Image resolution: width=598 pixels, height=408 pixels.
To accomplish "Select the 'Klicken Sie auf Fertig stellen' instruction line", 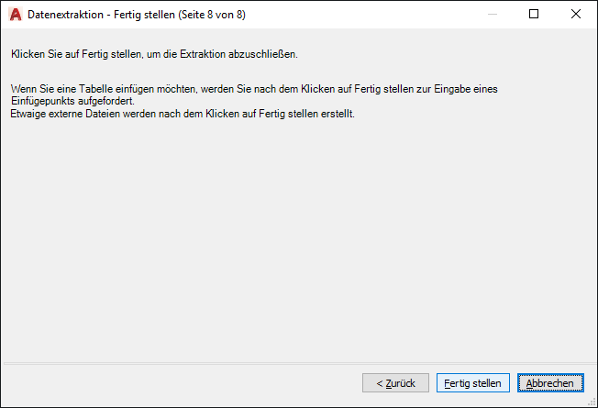I will click(x=154, y=55).
